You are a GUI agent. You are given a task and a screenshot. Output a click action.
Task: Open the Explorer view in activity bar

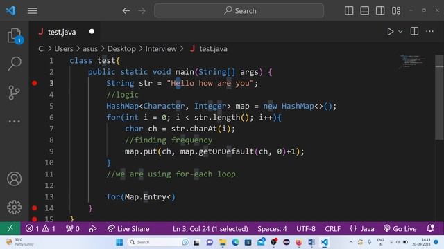[14, 36]
